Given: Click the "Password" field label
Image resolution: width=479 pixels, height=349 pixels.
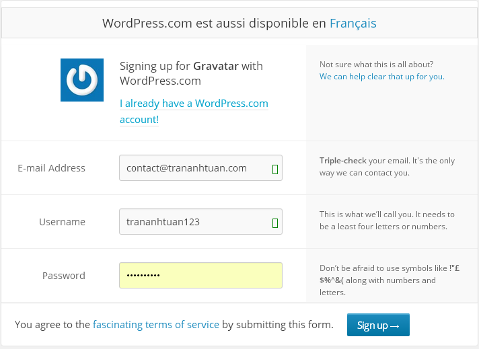Looking at the screenshot, I should pos(64,276).
